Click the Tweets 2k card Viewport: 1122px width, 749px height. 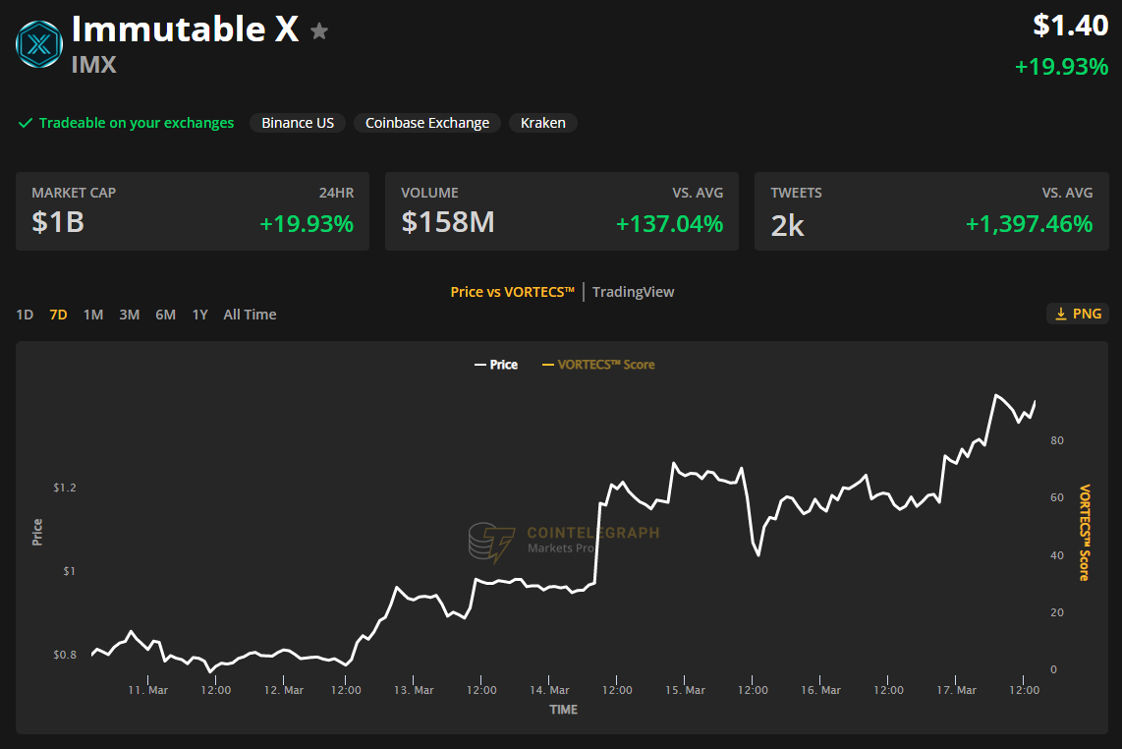931,211
